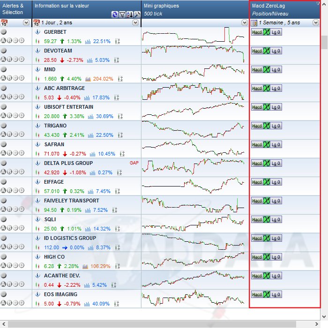Open the ABC ARBITRAGE stock name
This screenshot has width=328, height=328.
[x=65, y=88]
